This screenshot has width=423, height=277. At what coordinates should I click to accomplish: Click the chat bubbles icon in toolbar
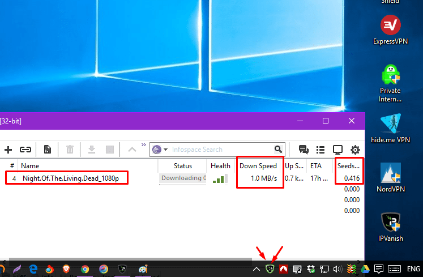tap(304, 150)
